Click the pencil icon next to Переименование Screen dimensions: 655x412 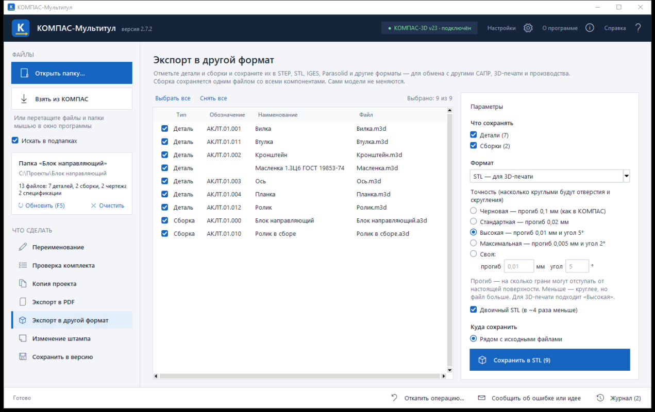pos(23,247)
